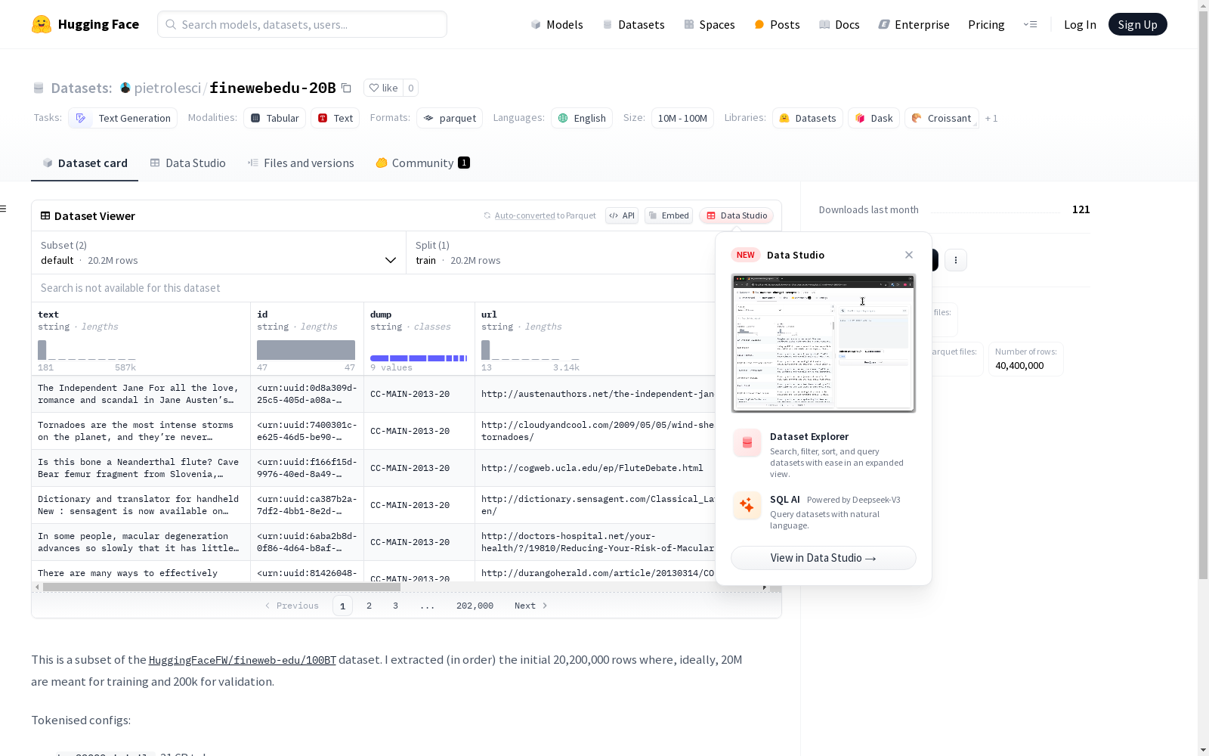Select the 'The Independent Jane' text cell

point(141,394)
